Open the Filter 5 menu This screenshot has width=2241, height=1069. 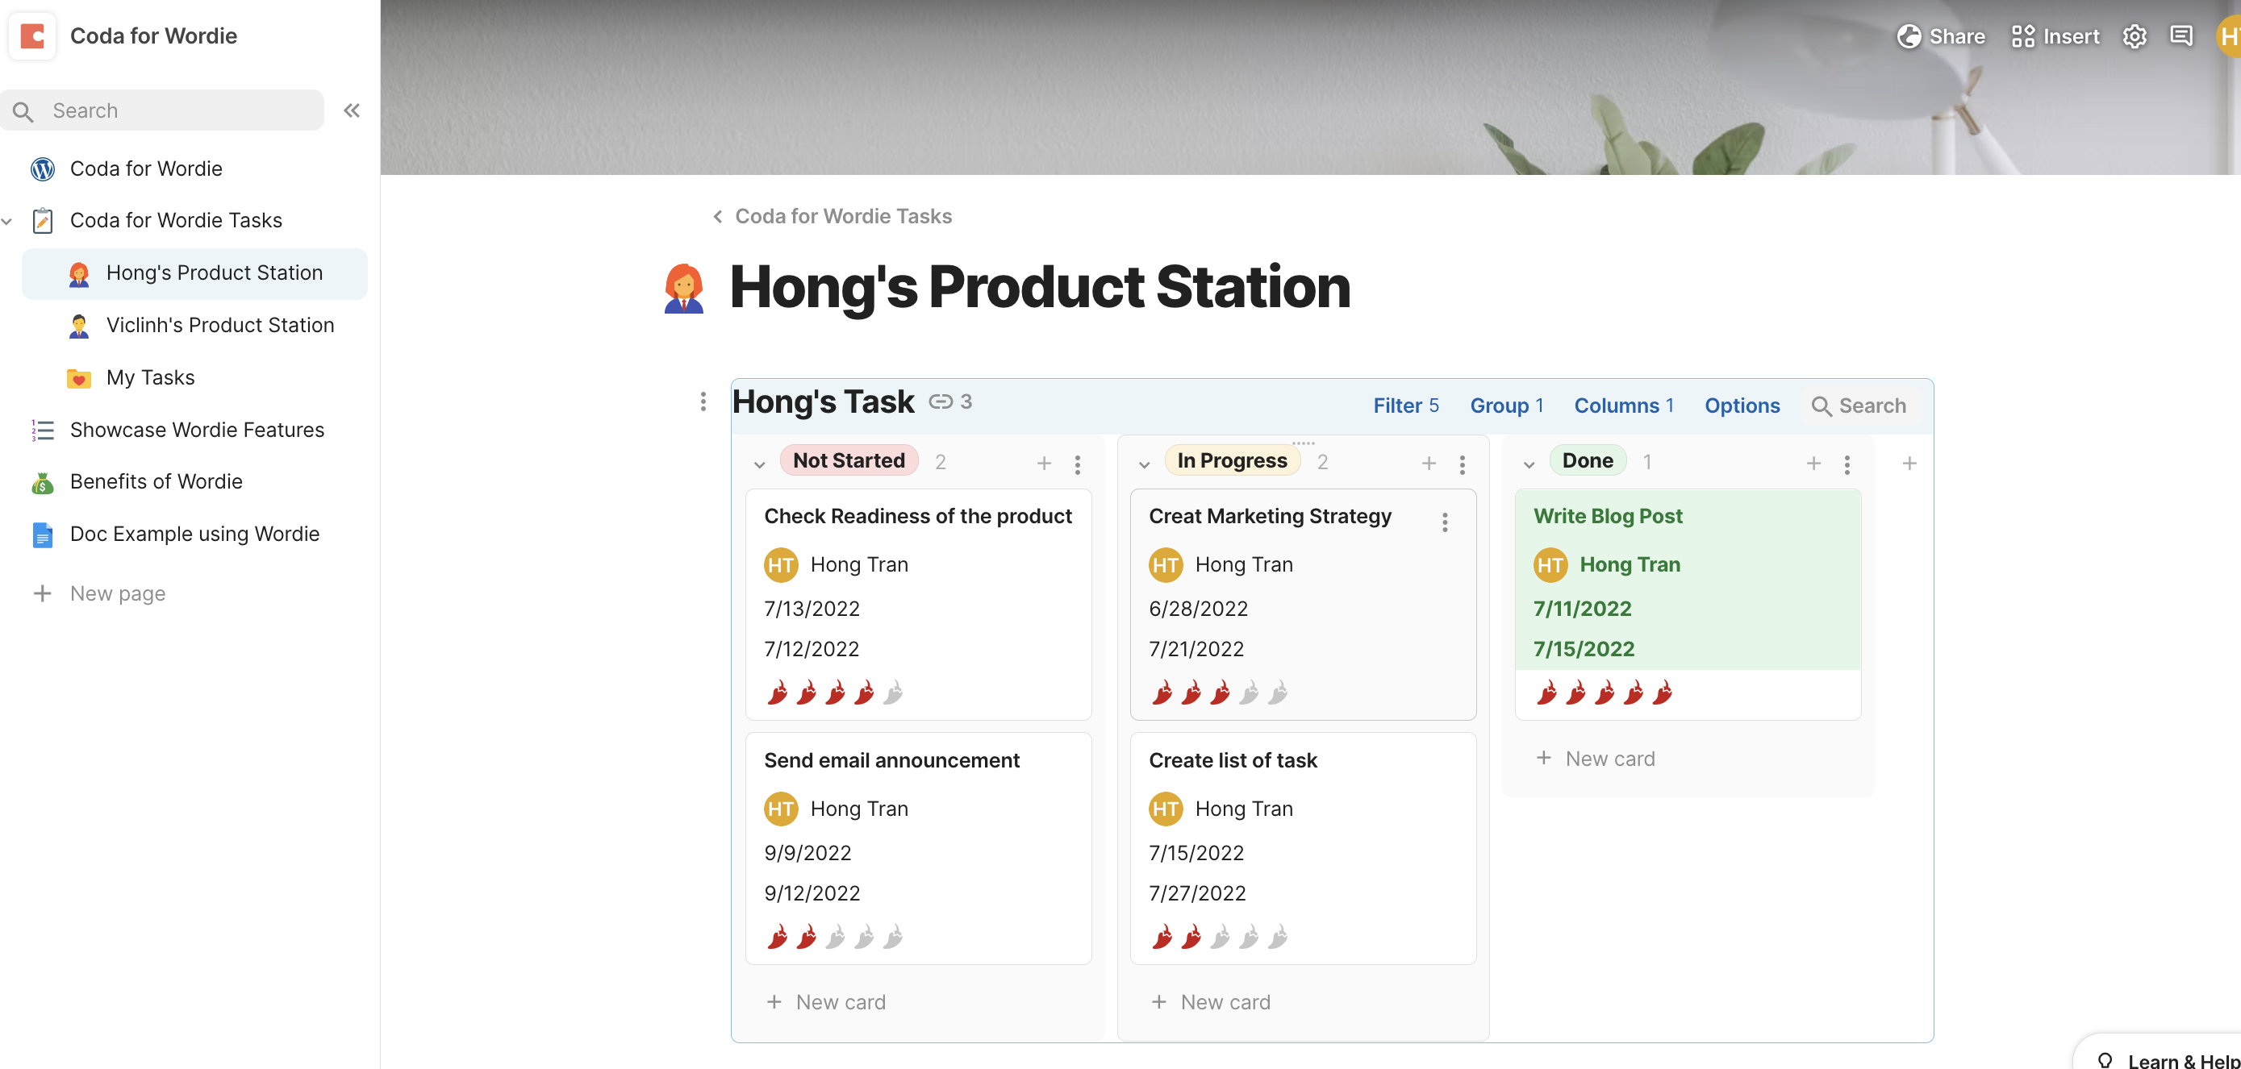coord(1405,406)
